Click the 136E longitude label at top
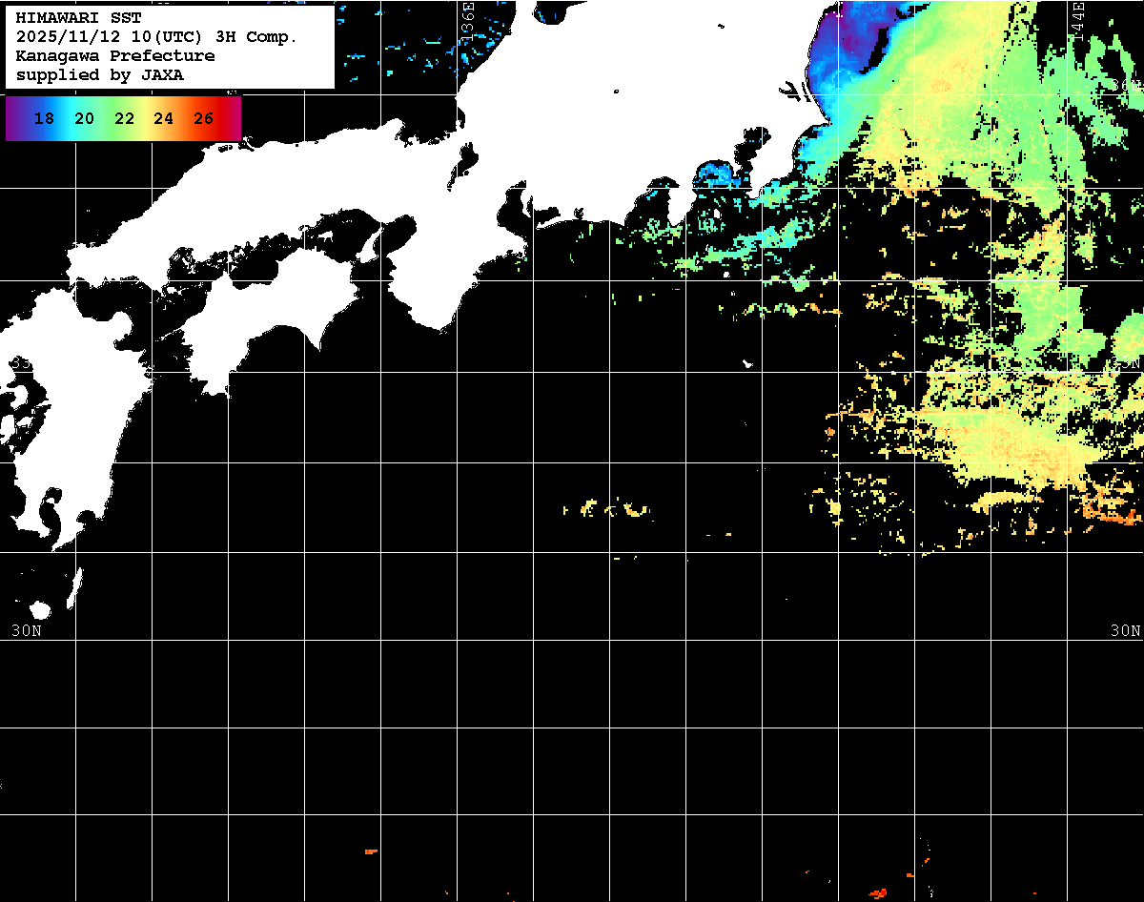 click(x=468, y=17)
